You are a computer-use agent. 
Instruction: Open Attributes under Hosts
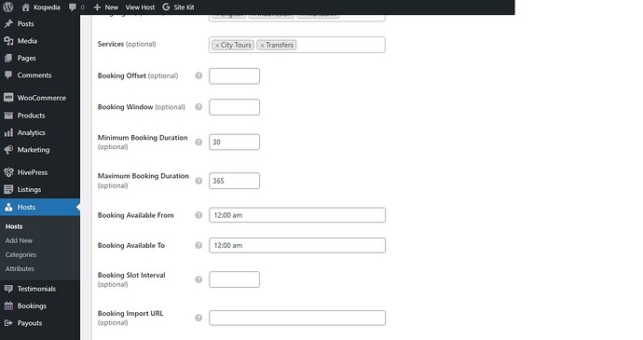[x=20, y=268]
